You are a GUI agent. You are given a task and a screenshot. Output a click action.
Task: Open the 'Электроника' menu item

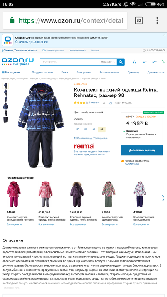pyautogui.click(x=84, y=73)
